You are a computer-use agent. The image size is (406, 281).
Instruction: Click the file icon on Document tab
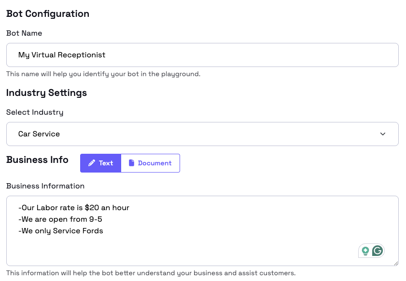coord(131,163)
